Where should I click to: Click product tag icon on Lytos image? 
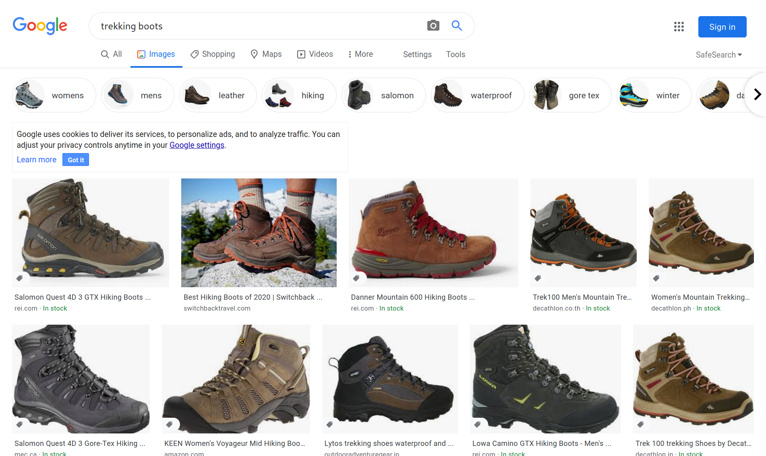pos(329,424)
